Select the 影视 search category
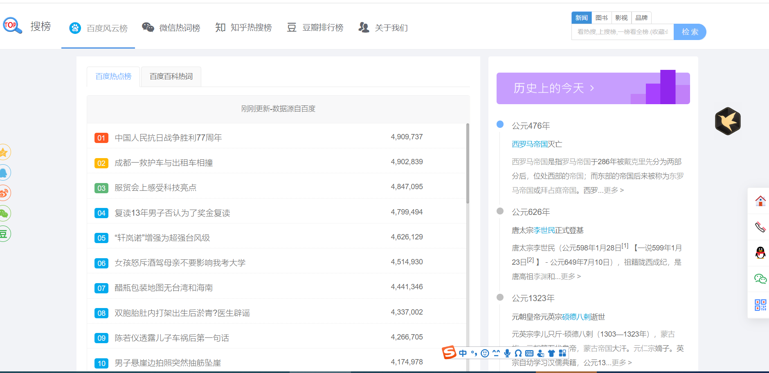Viewport: 769px width, 373px height. [621, 18]
